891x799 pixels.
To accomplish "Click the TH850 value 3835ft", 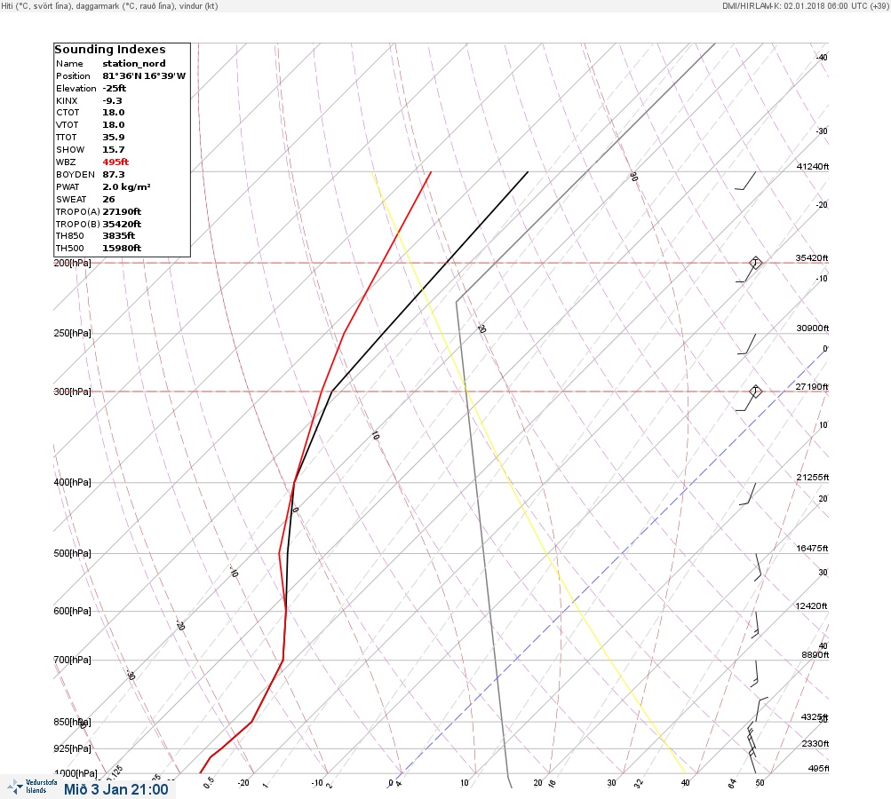I will tap(119, 235).
